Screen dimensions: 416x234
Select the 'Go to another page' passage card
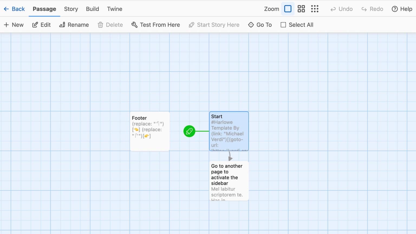point(229,181)
